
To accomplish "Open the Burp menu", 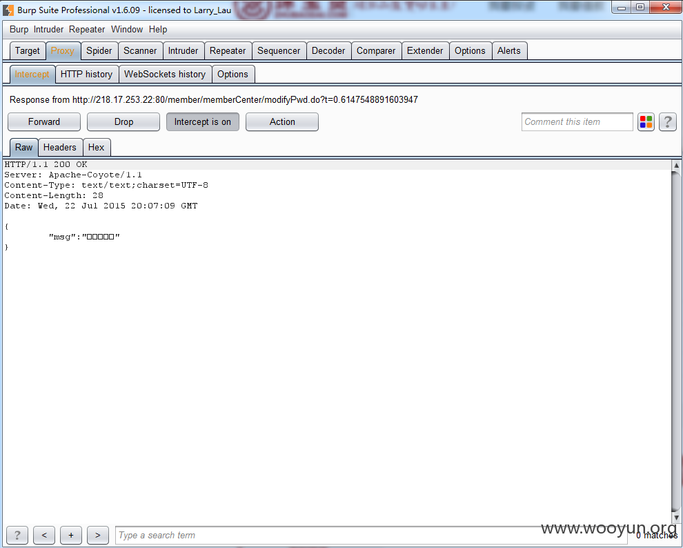I will click(19, 29).
